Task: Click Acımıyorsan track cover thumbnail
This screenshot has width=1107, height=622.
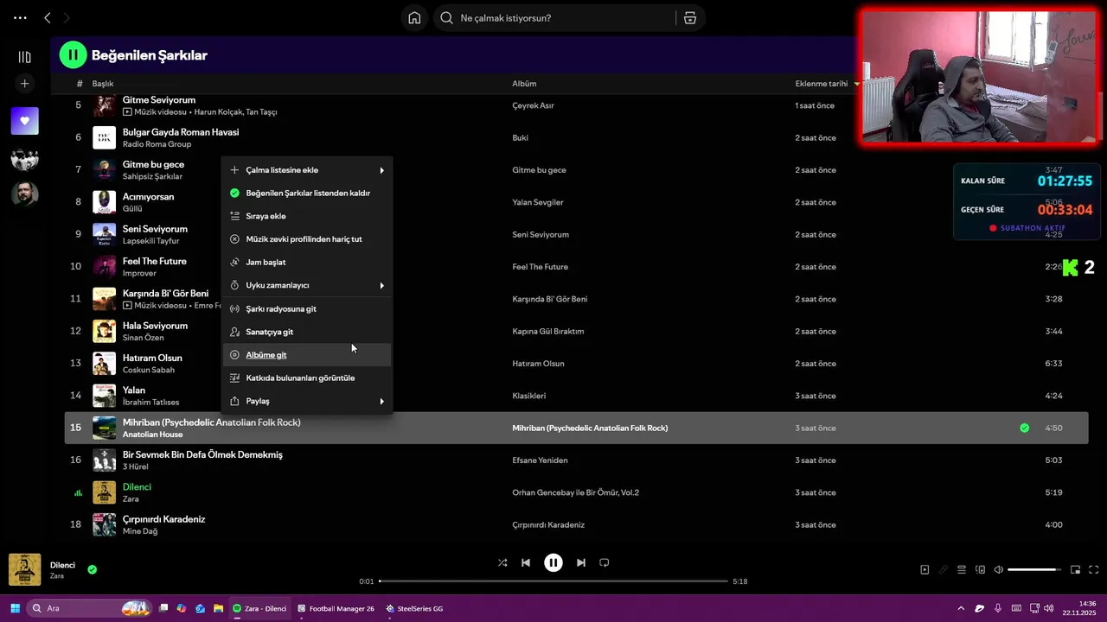Action: [x=104, y=202]
